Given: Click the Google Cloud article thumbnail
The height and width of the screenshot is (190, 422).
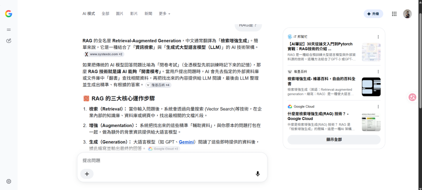Looking at the screenshot, I should pyautogui.click(x=371, y=122).
